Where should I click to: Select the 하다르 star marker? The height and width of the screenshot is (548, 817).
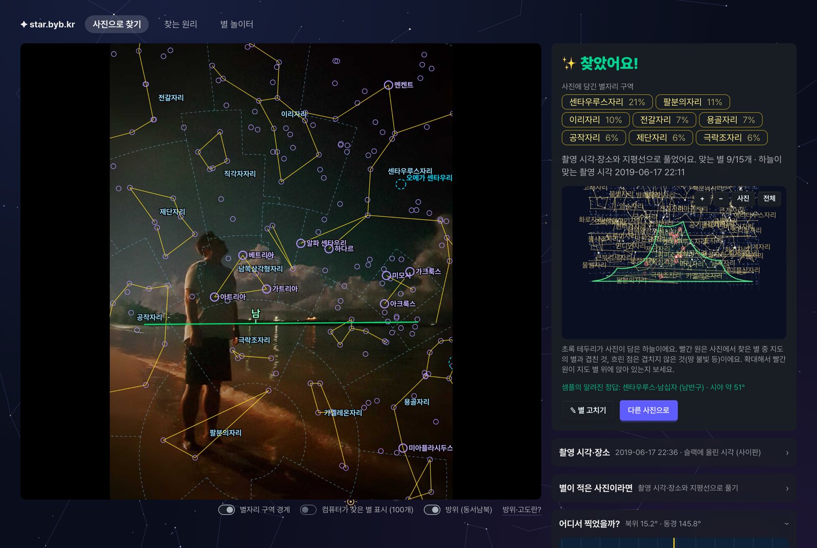329,249
